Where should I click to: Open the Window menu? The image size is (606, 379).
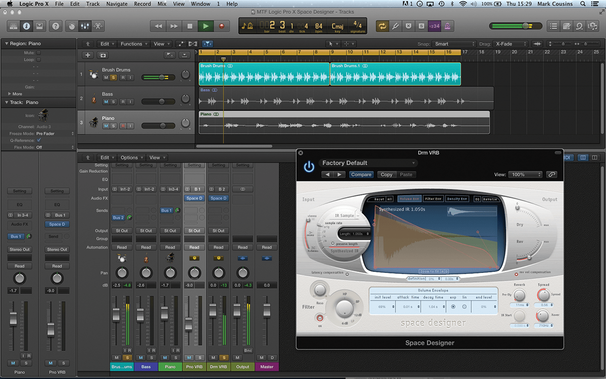point(200,4)
